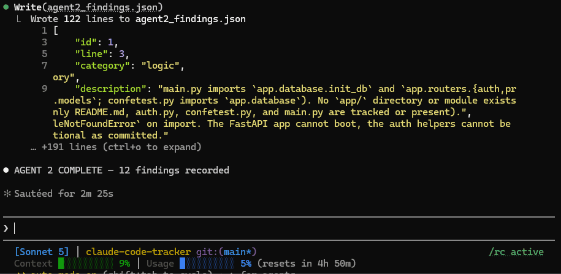Click the [Sonnet 5] model label
Image resolution: width=561 pixels, height=274 pixels.
tap(42, 252)
